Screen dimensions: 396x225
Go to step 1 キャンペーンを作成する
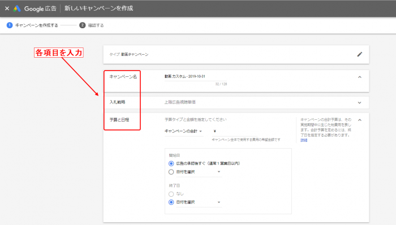[33, 25]
